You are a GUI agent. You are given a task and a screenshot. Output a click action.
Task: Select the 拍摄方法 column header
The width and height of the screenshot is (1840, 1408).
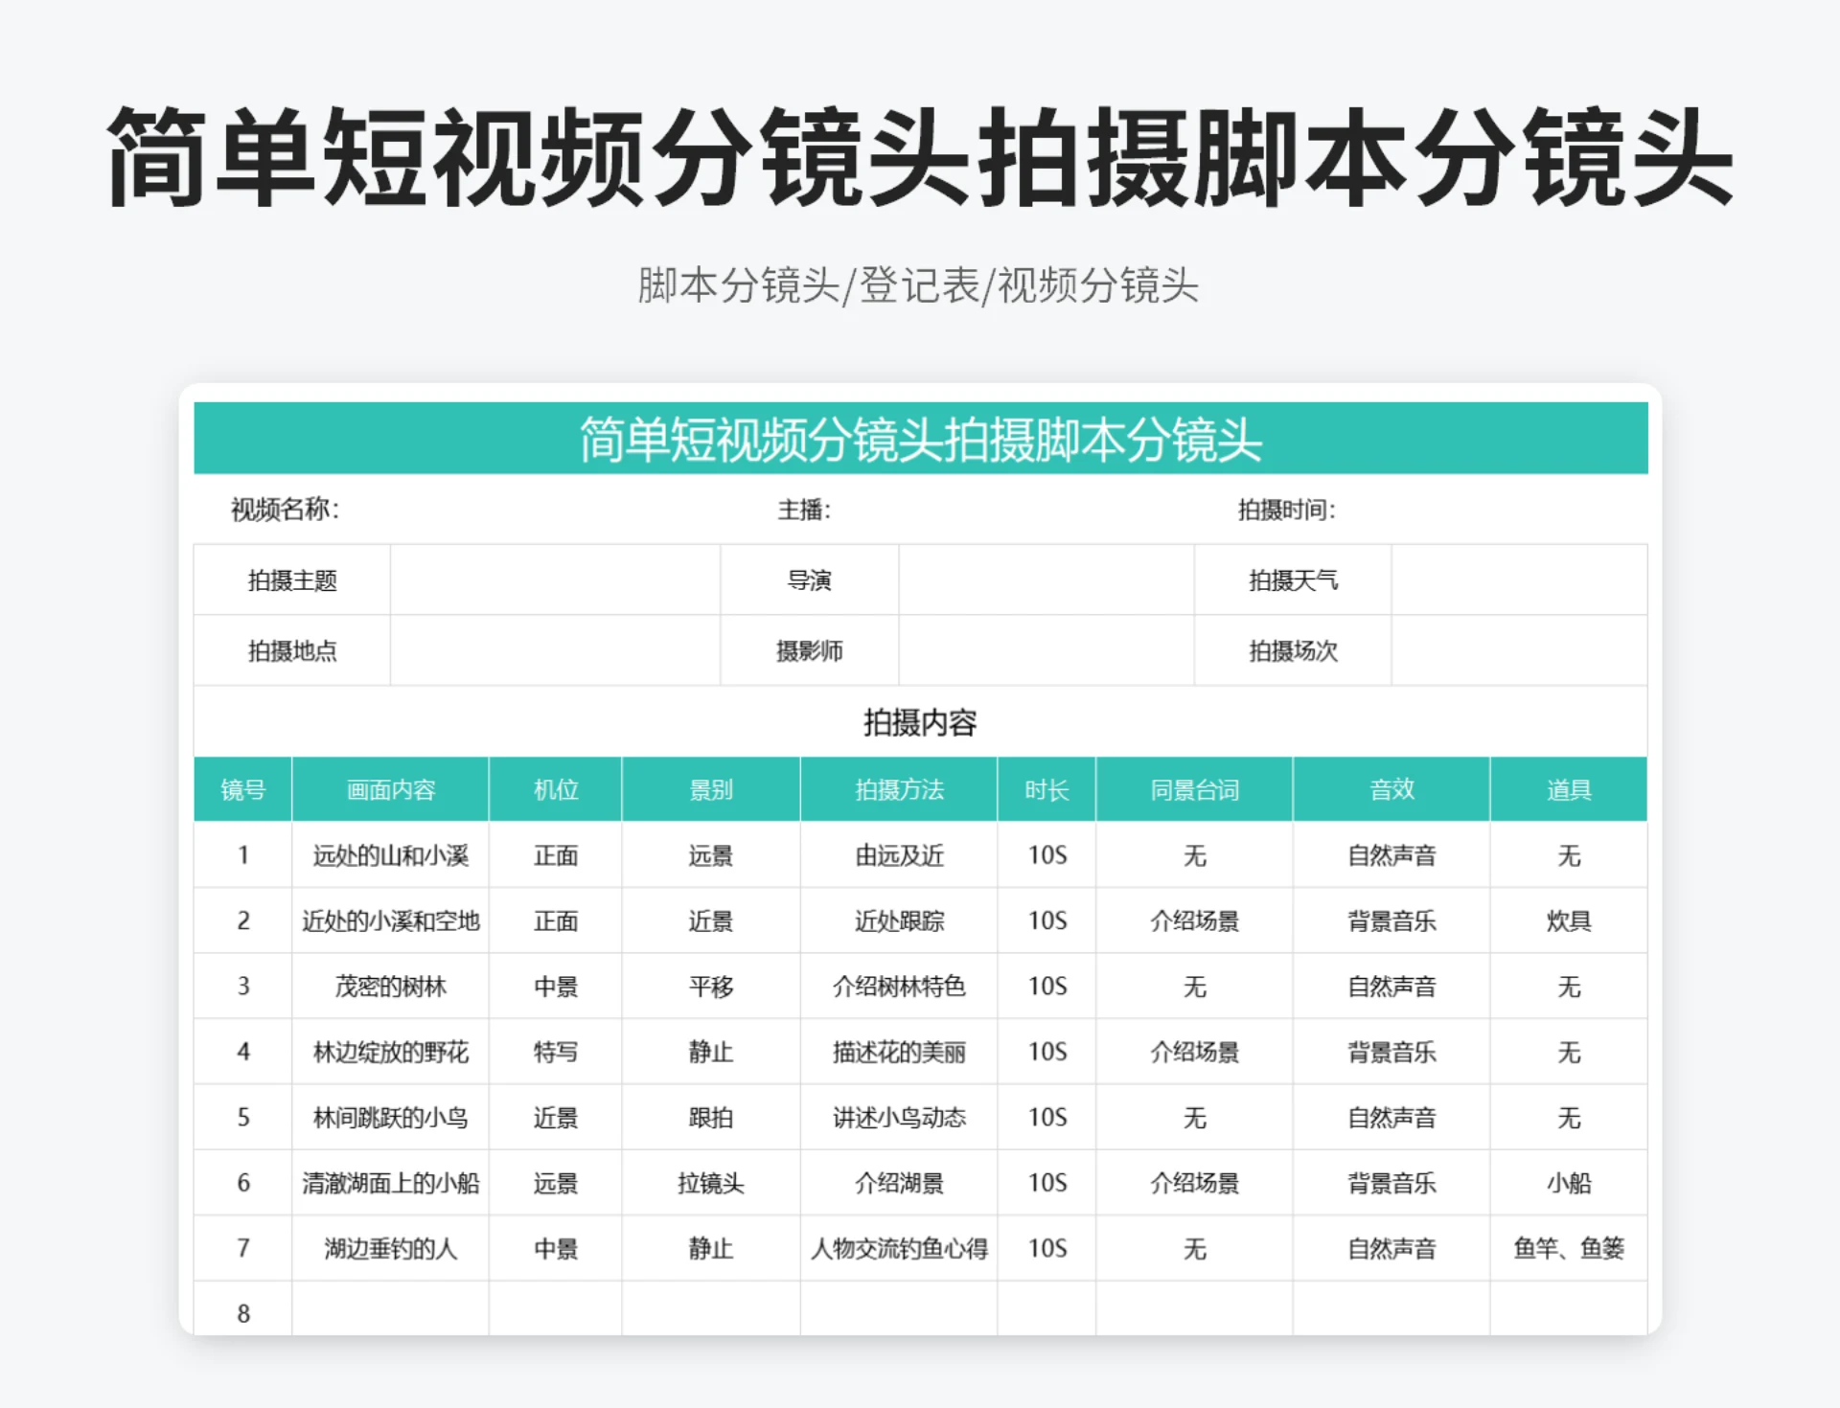coord(898,789)
